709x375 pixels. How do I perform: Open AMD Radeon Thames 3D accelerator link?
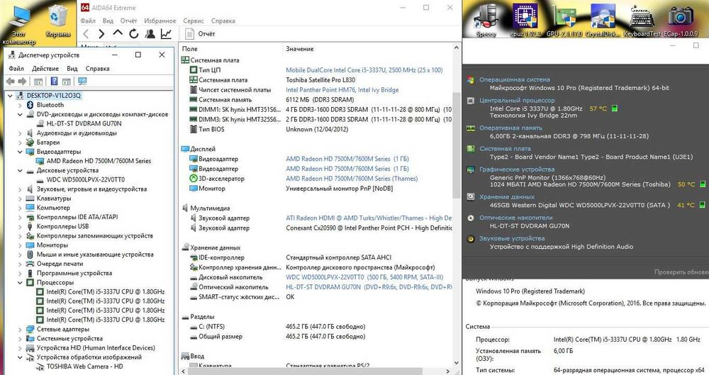(x=352, y=179)
